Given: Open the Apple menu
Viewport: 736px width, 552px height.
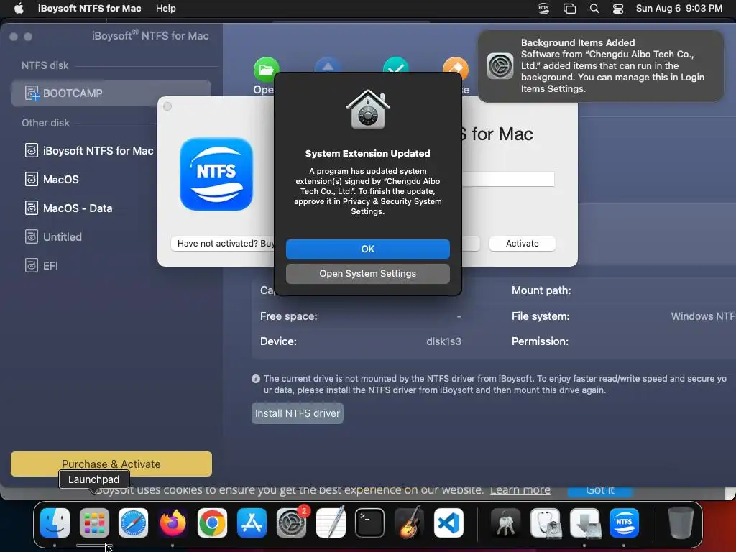Looking at the screenshot, I should pos(19,9).
